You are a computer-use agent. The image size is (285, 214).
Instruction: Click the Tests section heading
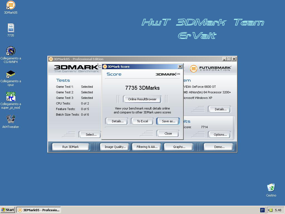click(63, 80)
